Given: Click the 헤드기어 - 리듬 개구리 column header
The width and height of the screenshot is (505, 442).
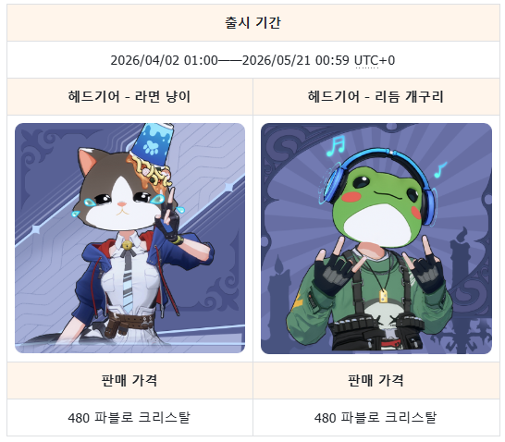Looking at the screenshot, I should 376,96.
